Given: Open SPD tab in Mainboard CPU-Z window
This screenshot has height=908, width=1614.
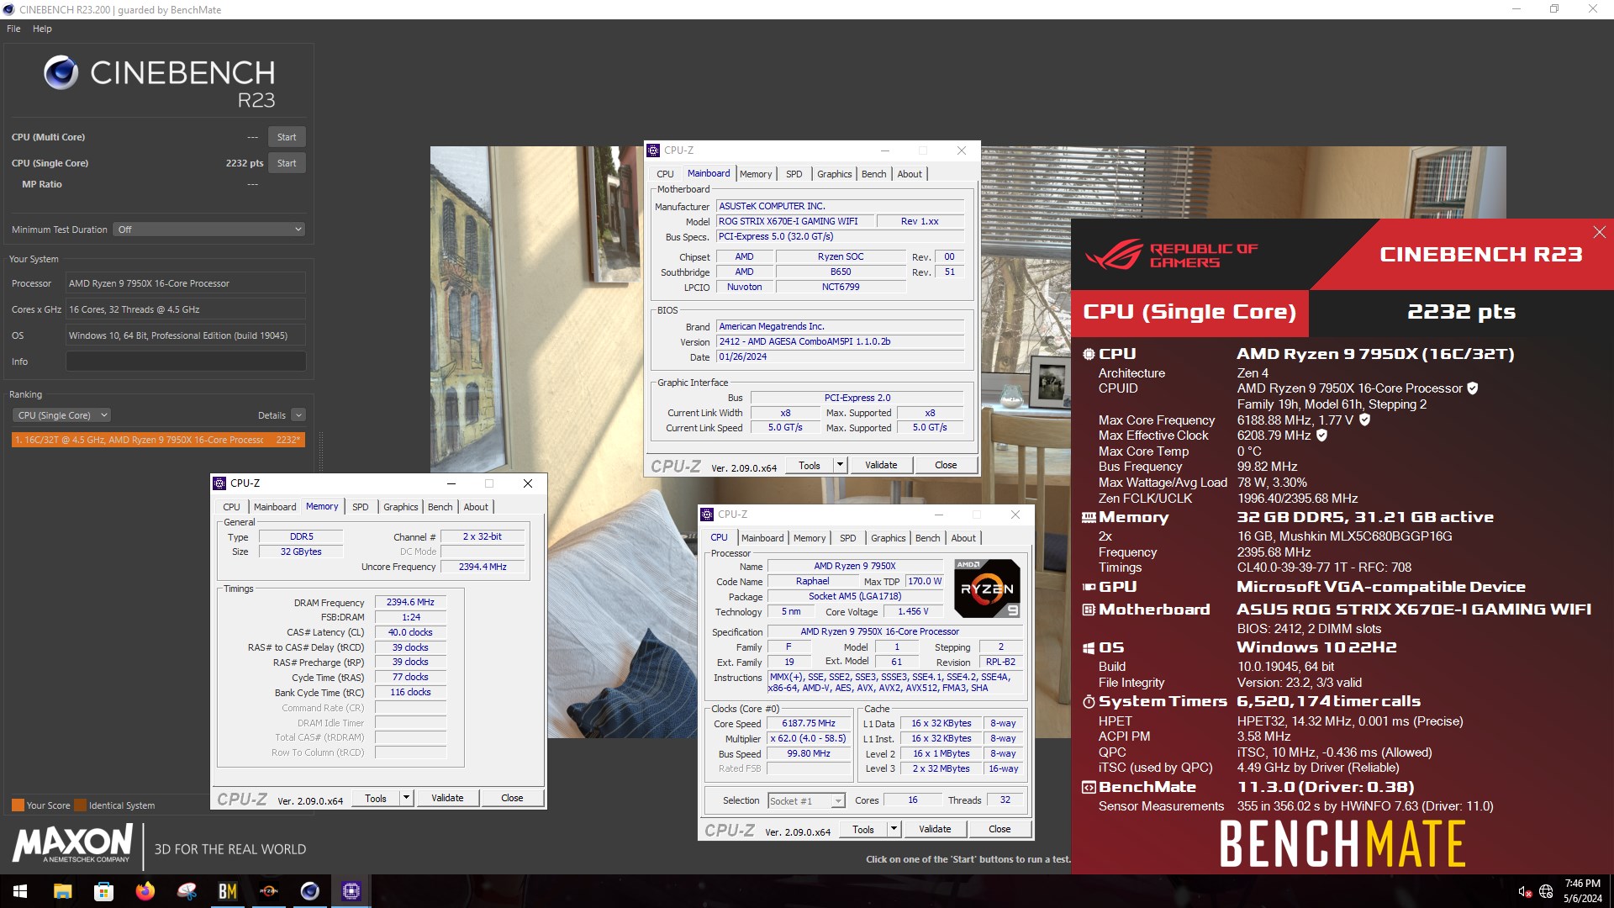Looking at the screenshot, I should coord(794,174).
